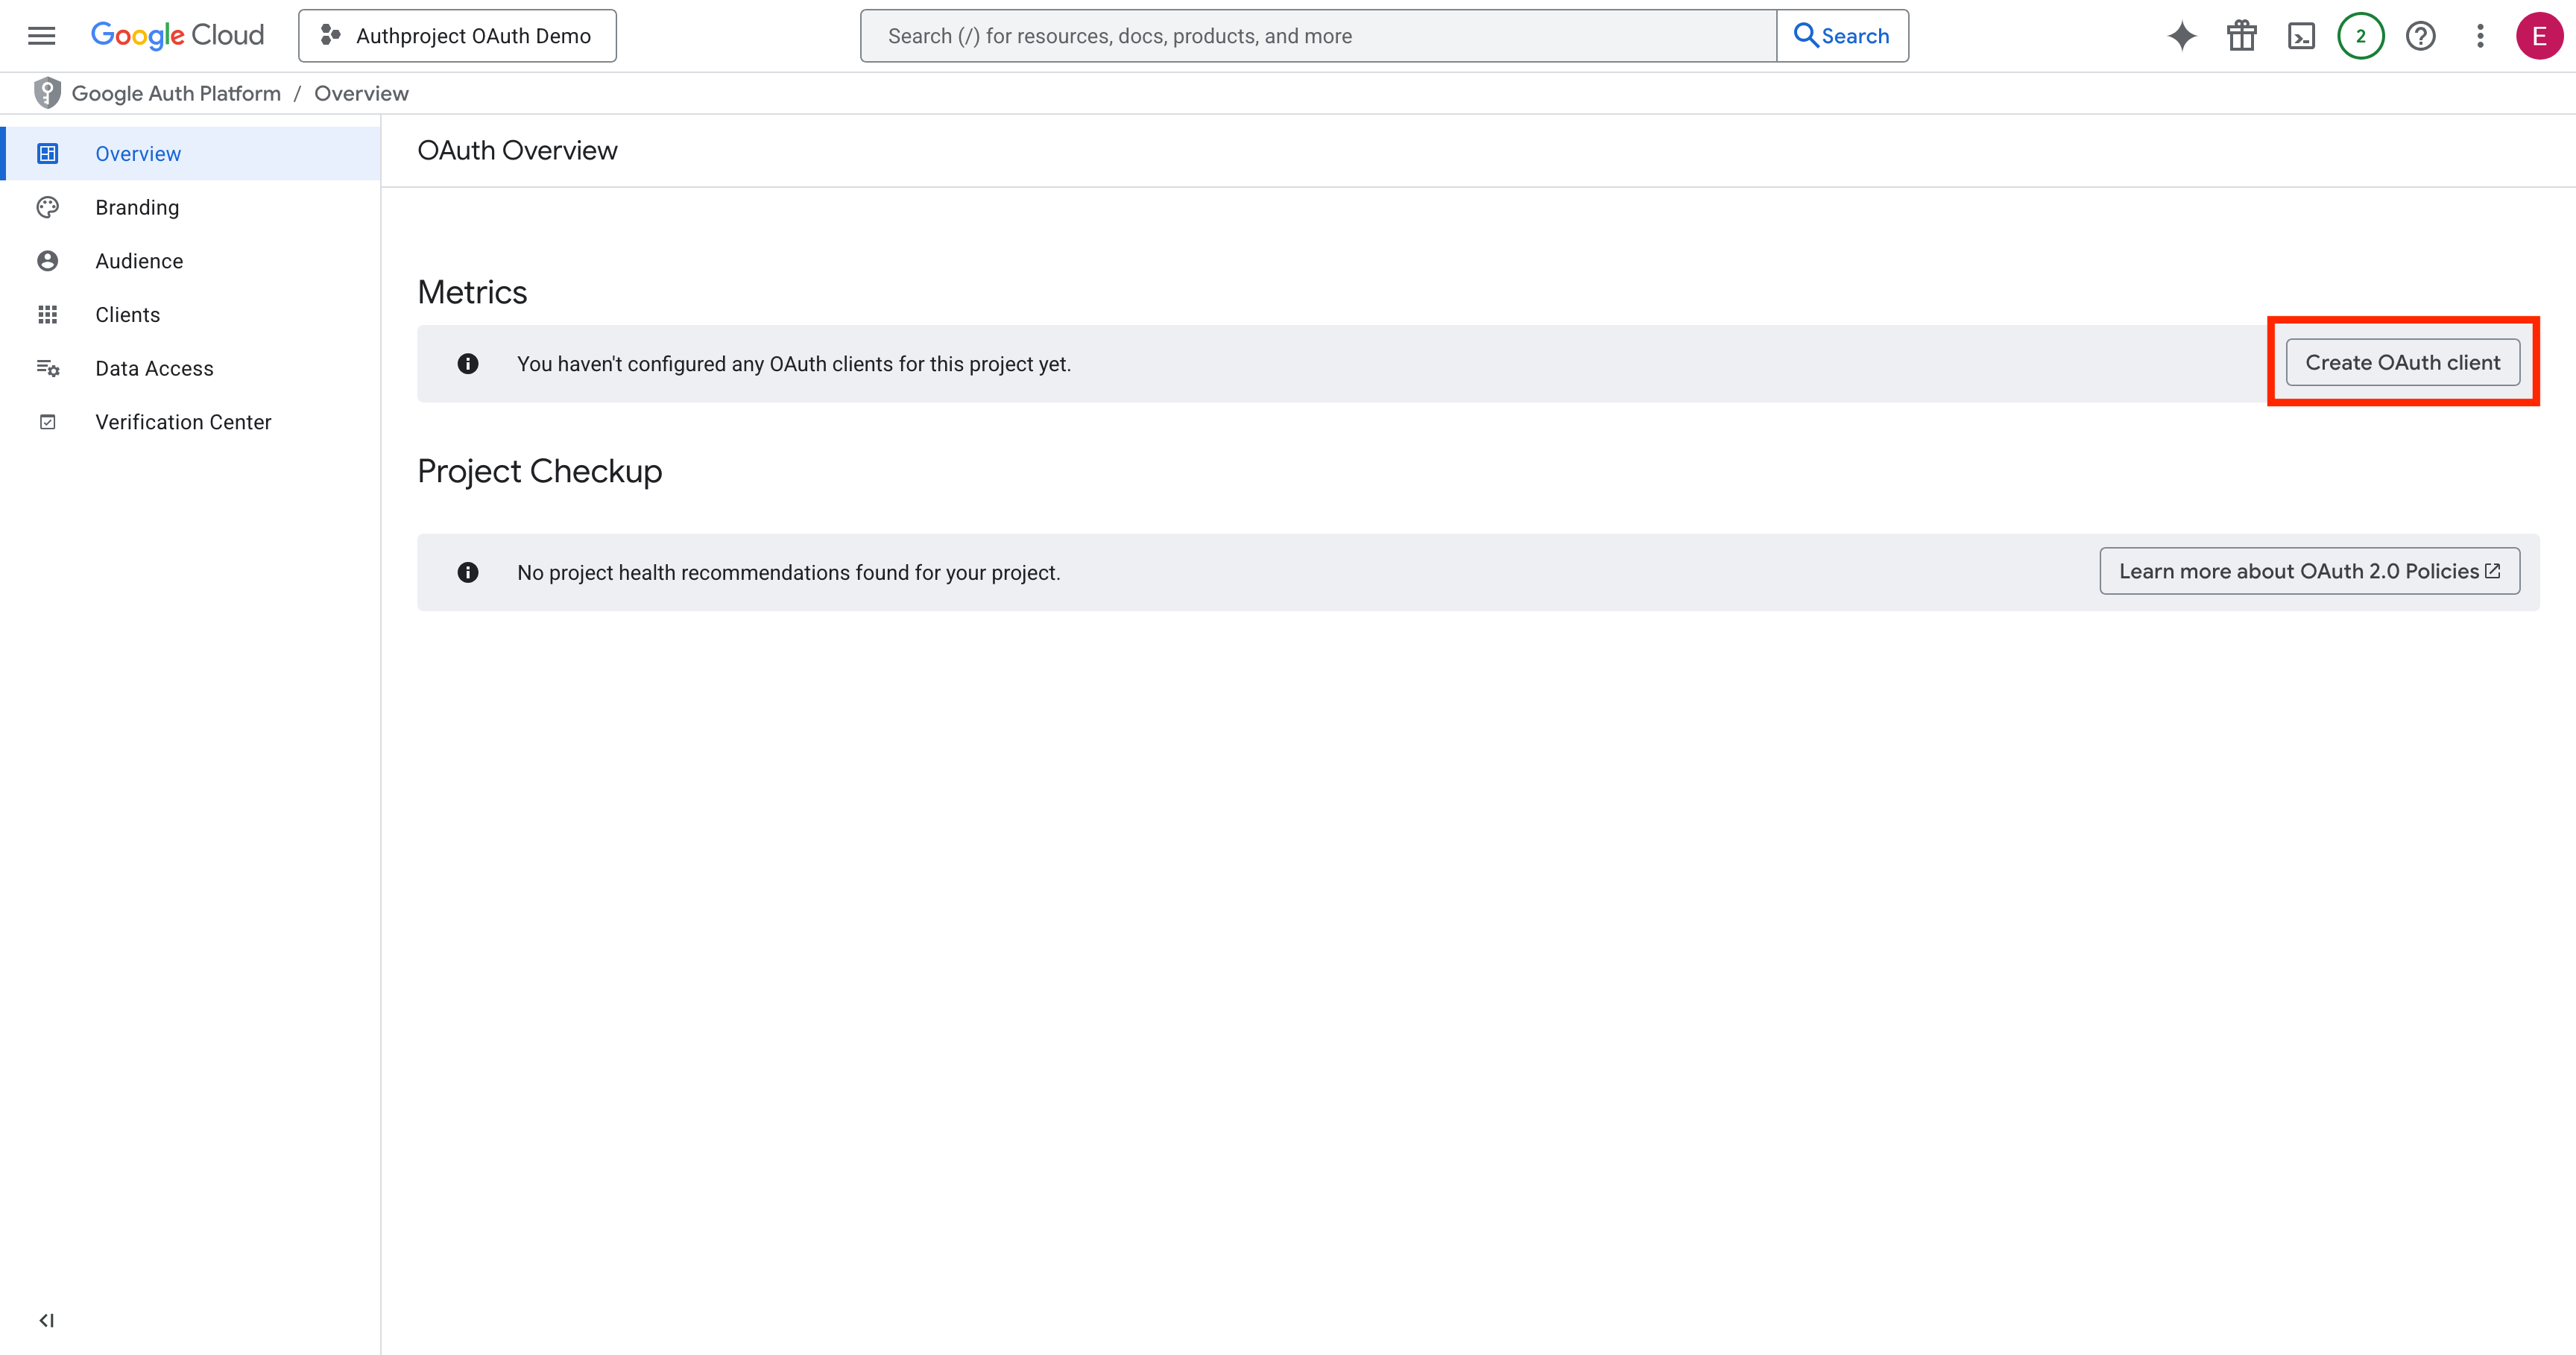Click the Metrics heading
Viewport: 2576px width, 1355px height.
click(x=472, y=292)
